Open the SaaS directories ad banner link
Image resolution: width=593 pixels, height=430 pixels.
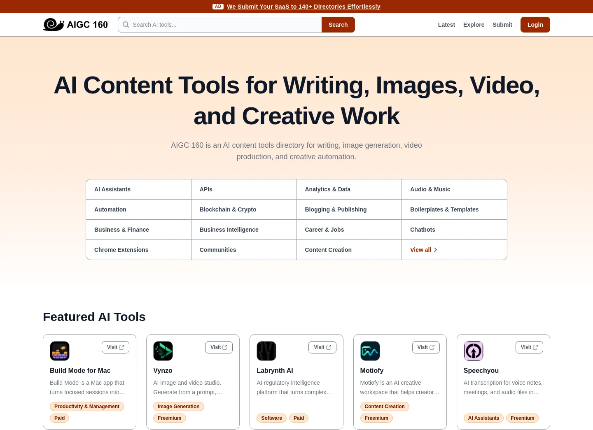[304, 7]
